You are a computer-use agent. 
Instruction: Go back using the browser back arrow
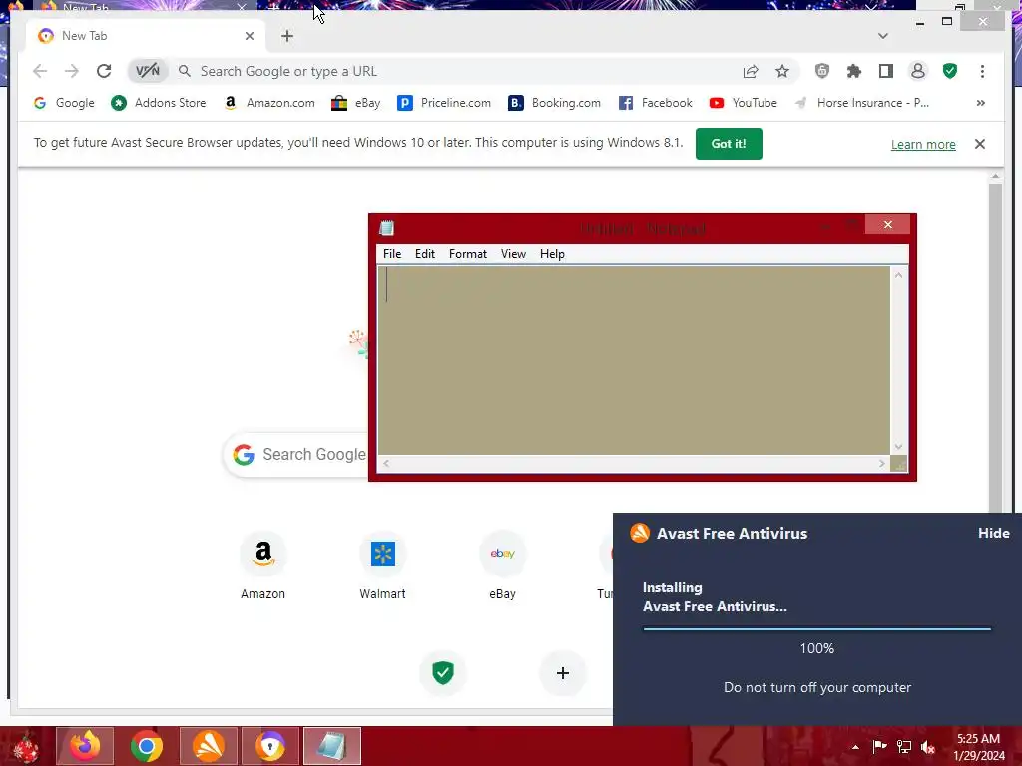[x=40, y=71]
